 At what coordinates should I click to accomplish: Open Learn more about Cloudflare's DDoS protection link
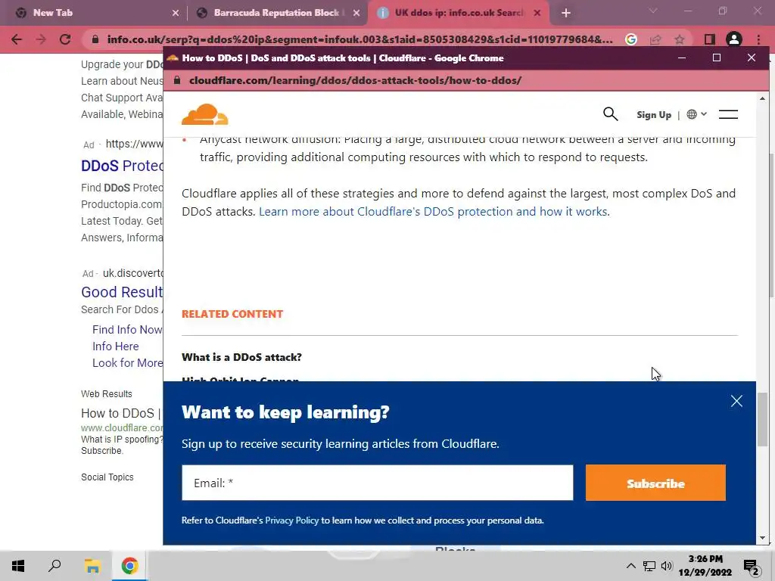tap(434, 212)
